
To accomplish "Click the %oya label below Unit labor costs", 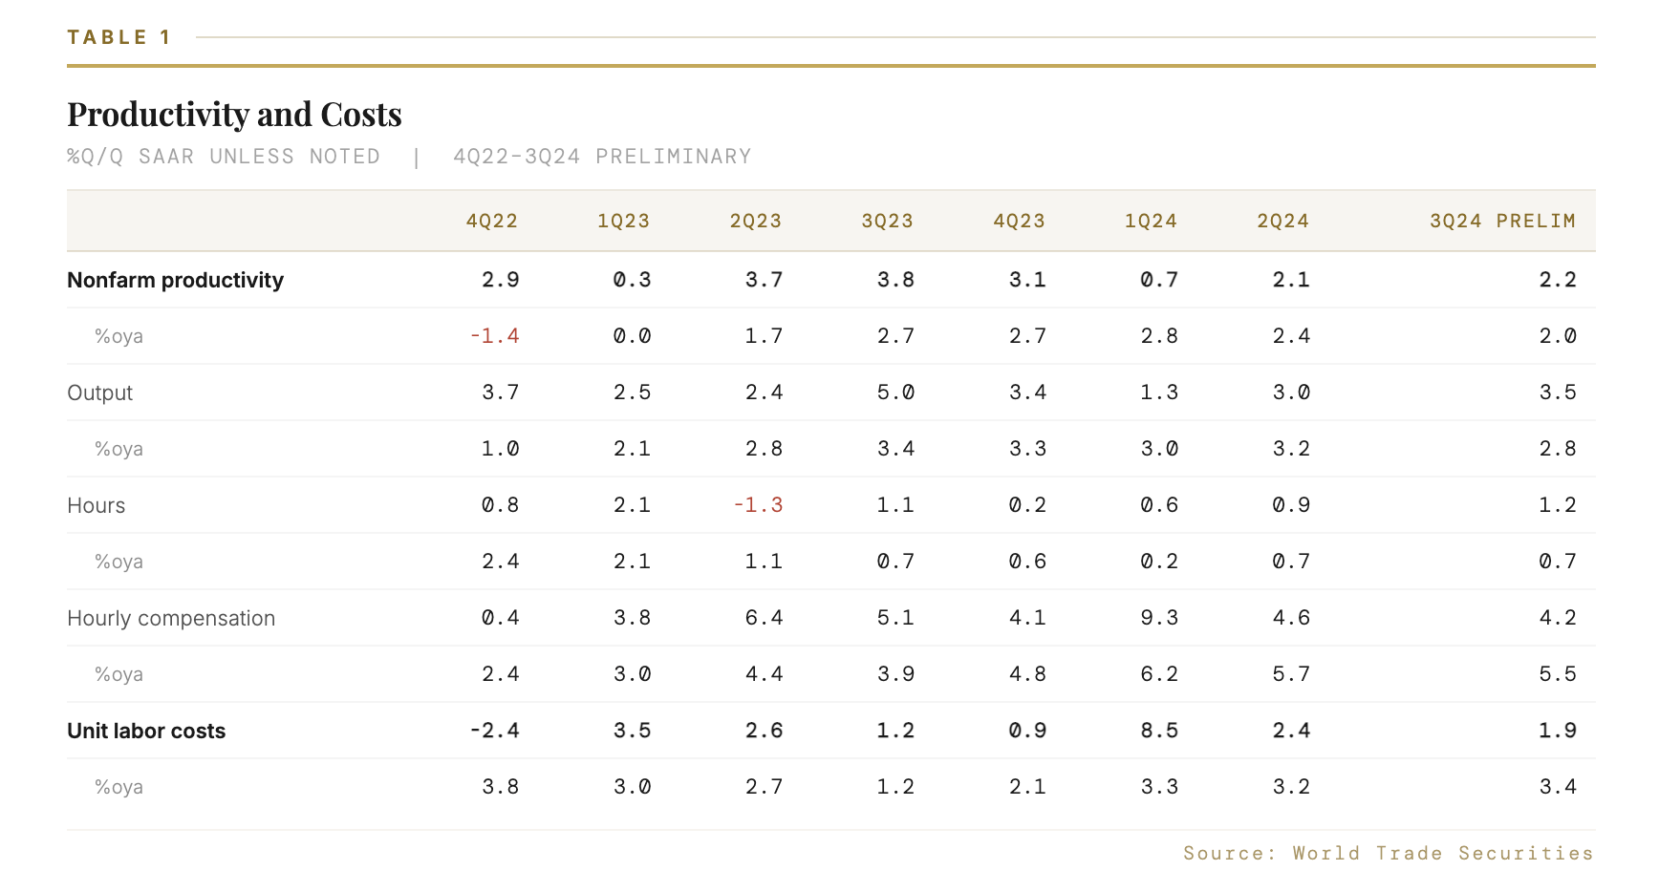I will pos(118,787).
